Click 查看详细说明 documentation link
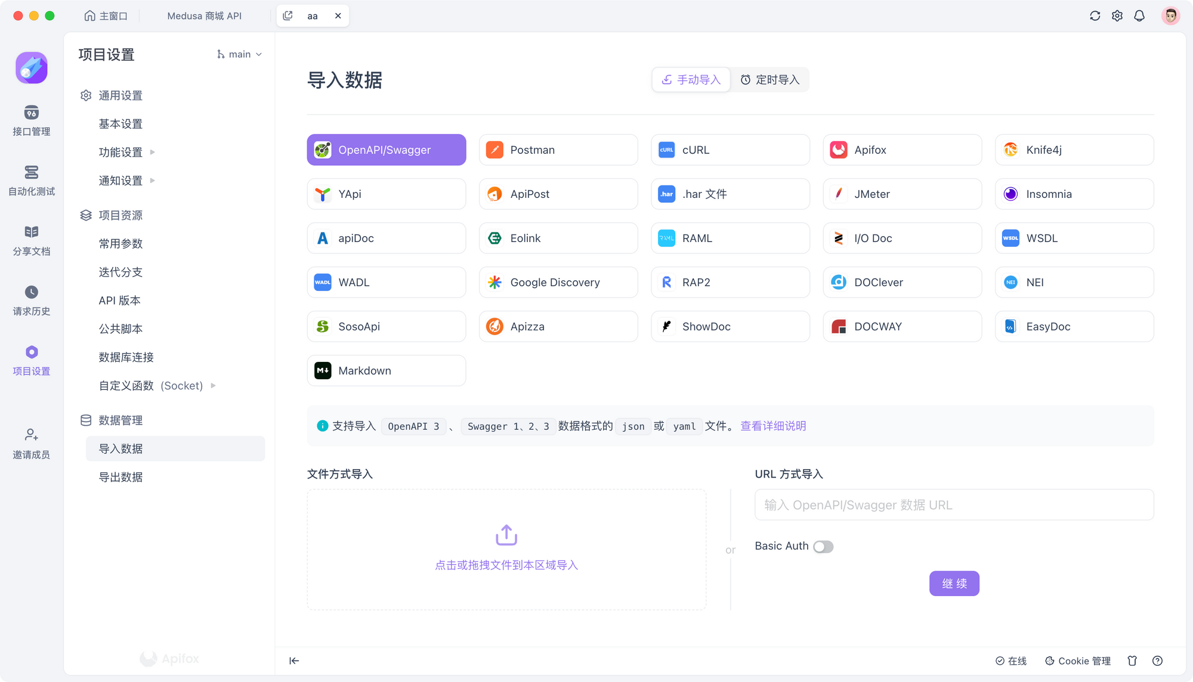The width and height of the screenshot is (1193, 682). pos(772,426)
